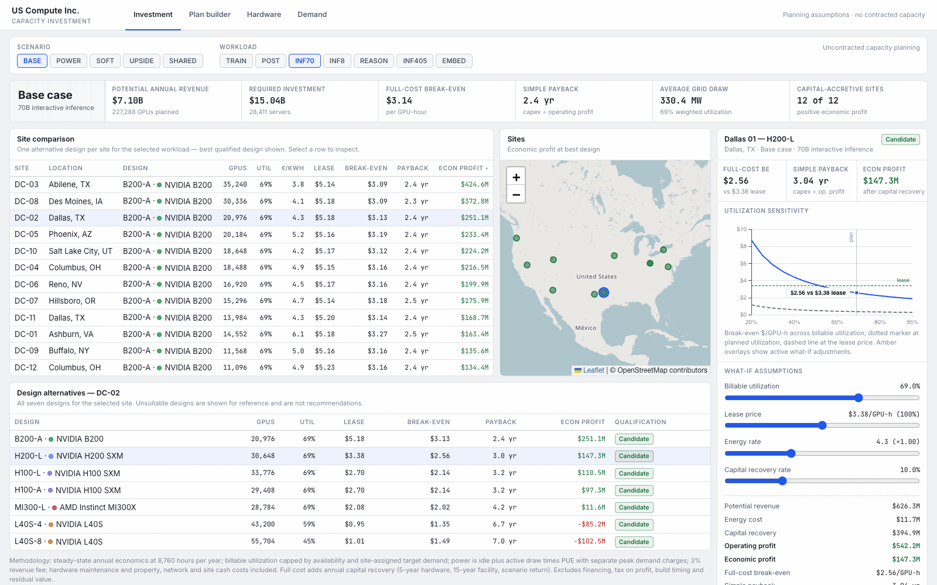Viewport: 937px width, 585px height.
Task: Select the L40S-4 NVIDIA L40S design
Action: tap(360, 524)
